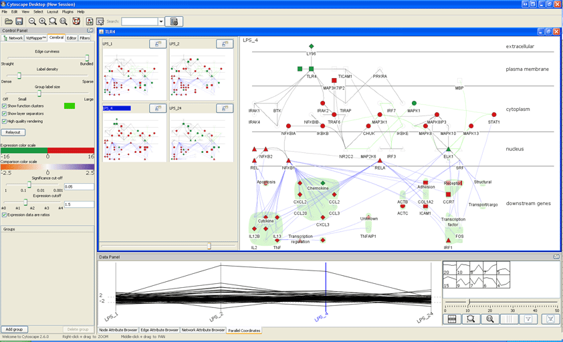563x342 pixels.
Task: Toggle the Expression data are ratios checkbox
Action: [x=4, y=215]
